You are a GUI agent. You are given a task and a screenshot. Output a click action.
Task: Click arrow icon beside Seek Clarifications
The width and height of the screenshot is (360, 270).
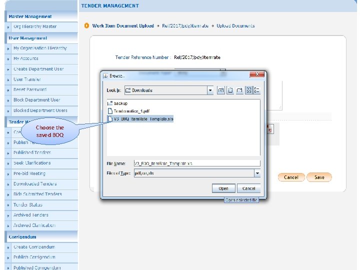click(8, 163)
